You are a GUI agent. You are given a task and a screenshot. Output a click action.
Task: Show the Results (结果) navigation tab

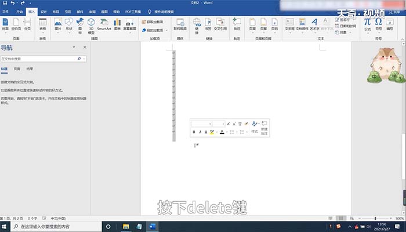point(30,69)
